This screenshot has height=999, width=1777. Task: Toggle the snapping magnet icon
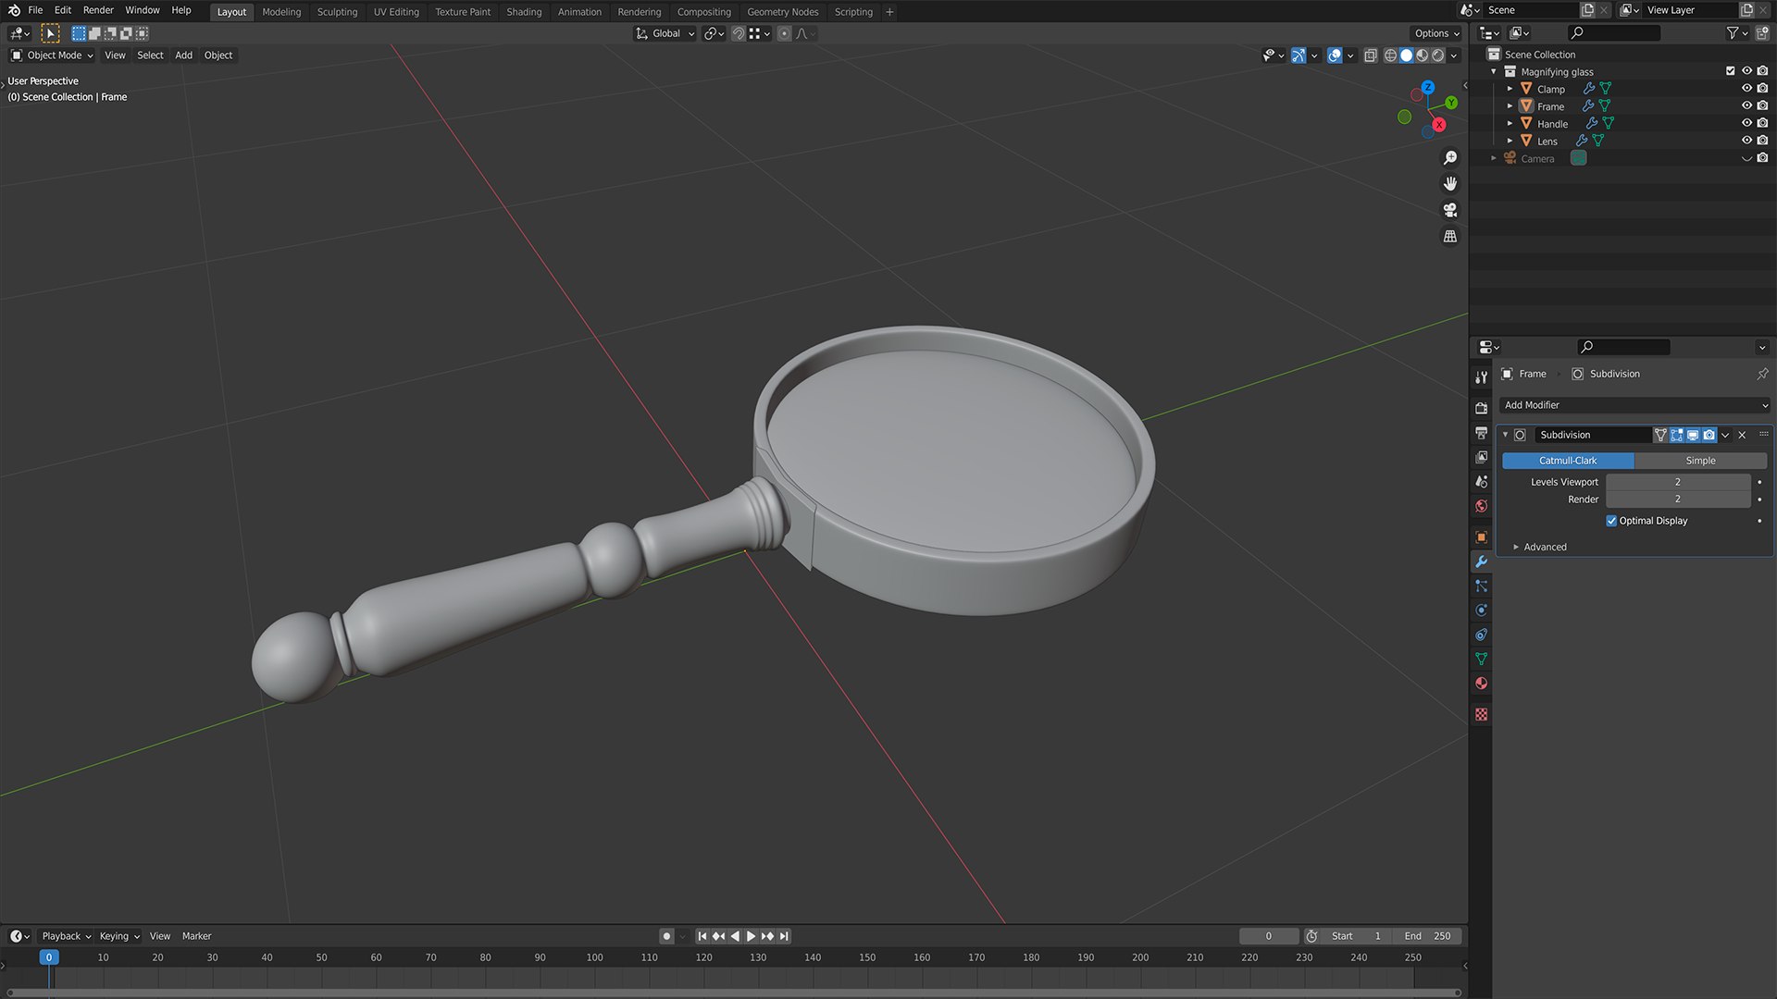pyautogui.click(x=738, y=33)
